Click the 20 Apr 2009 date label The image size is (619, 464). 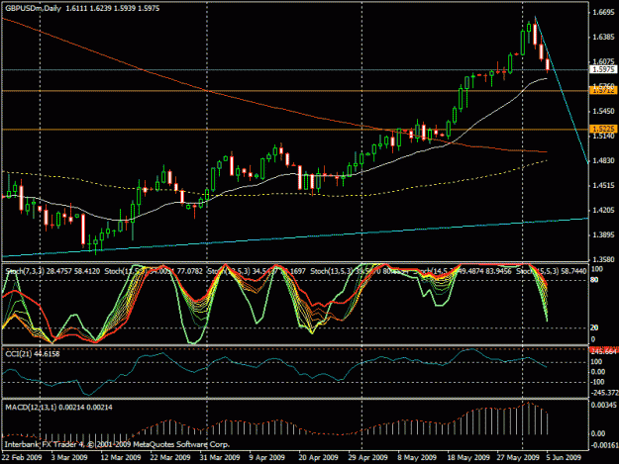(x=318, y=457)
